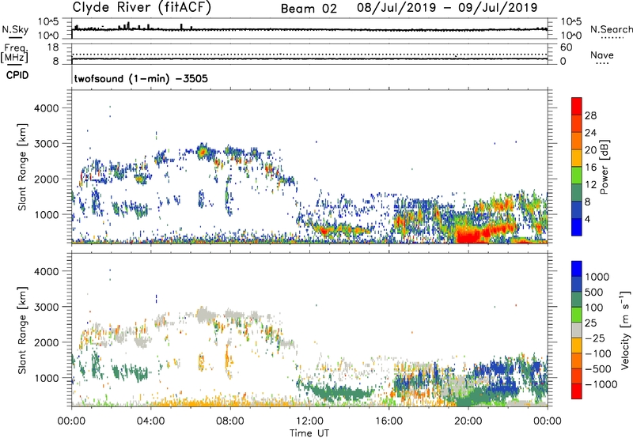Select the '24' power scale value
633x438 pixels.
tap(590, 133)
